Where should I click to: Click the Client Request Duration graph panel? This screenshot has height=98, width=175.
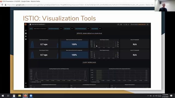[104, 44]
